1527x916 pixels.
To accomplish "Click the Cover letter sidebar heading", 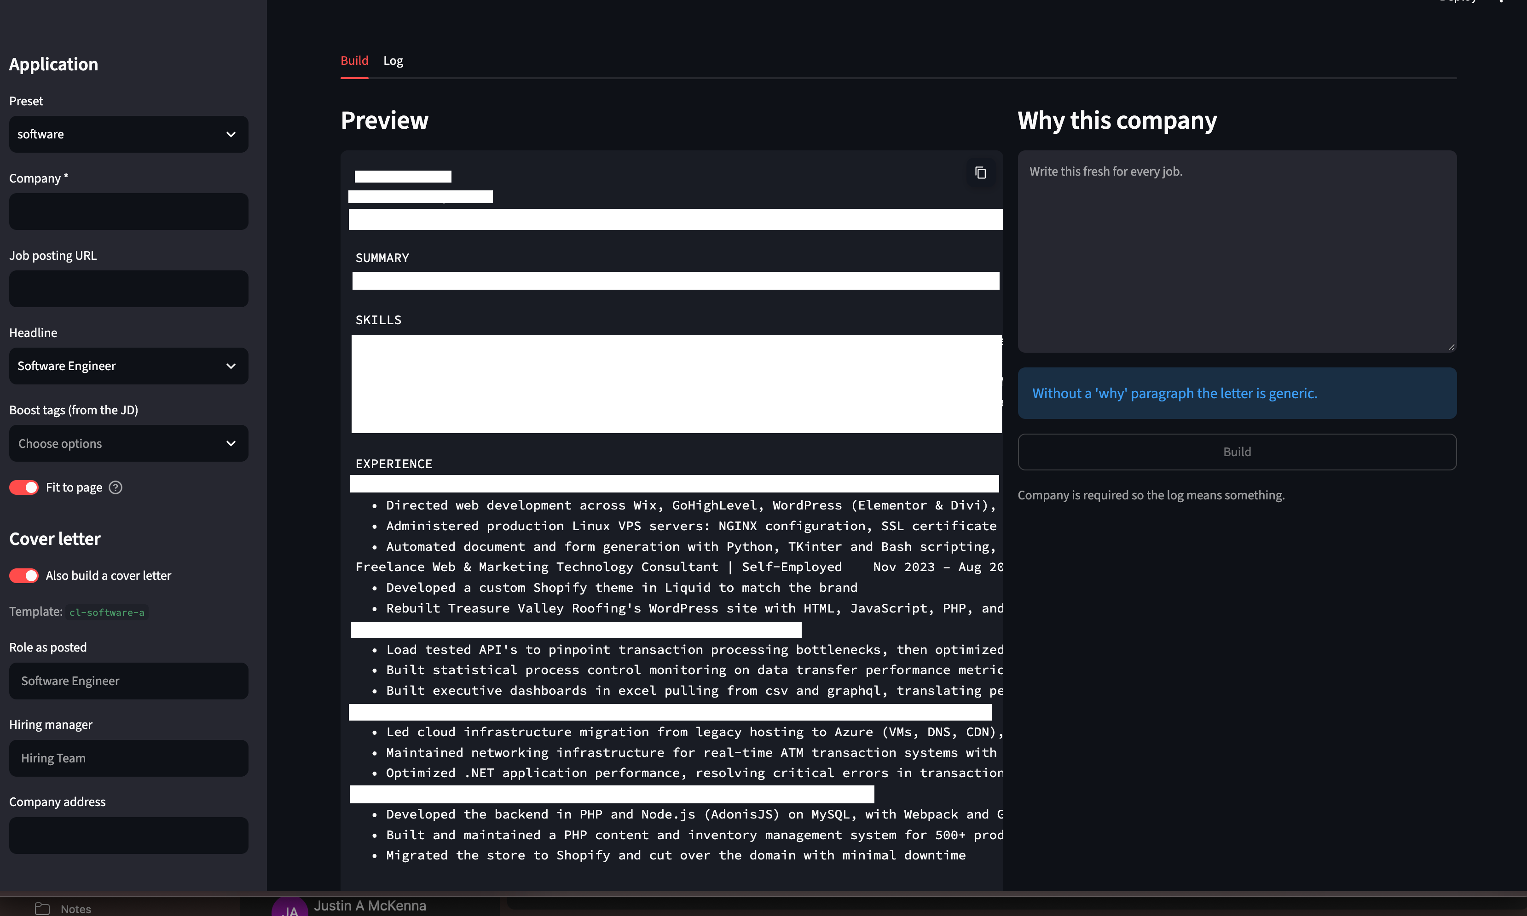I will [55, 539].
